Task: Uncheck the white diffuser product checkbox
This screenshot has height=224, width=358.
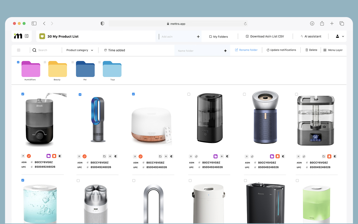Action: (x=133, y=94)
